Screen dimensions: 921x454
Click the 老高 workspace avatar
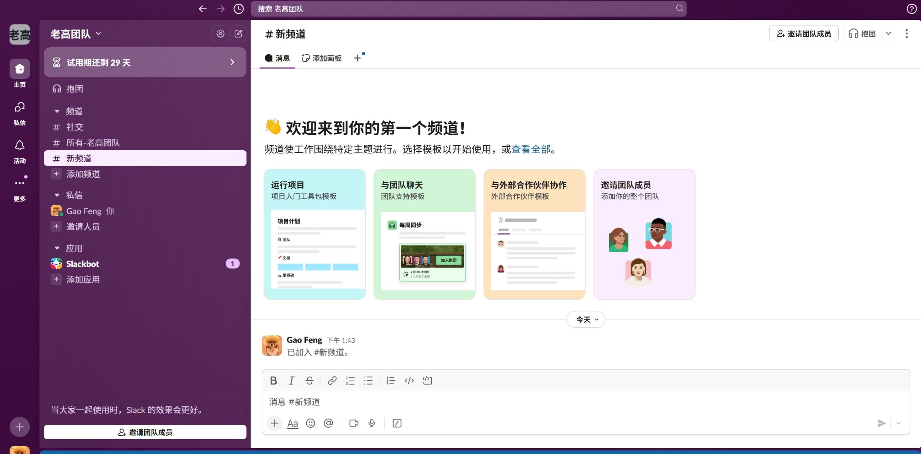pos(20,35)
